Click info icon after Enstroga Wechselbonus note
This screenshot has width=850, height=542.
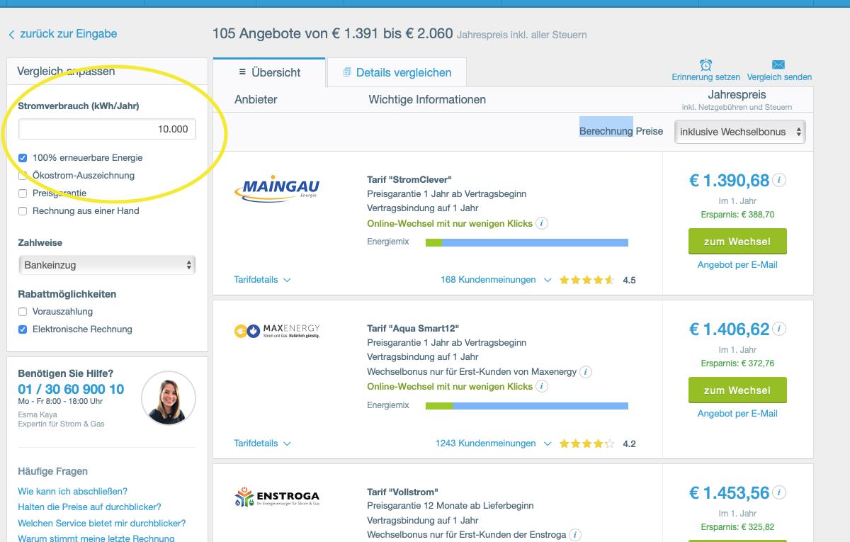coord(575,535)
